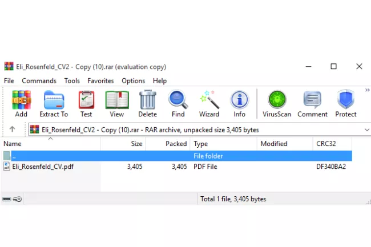Sort by the CRC32 column header
This screenshot has width=371, height=247.
pos(332,144)
